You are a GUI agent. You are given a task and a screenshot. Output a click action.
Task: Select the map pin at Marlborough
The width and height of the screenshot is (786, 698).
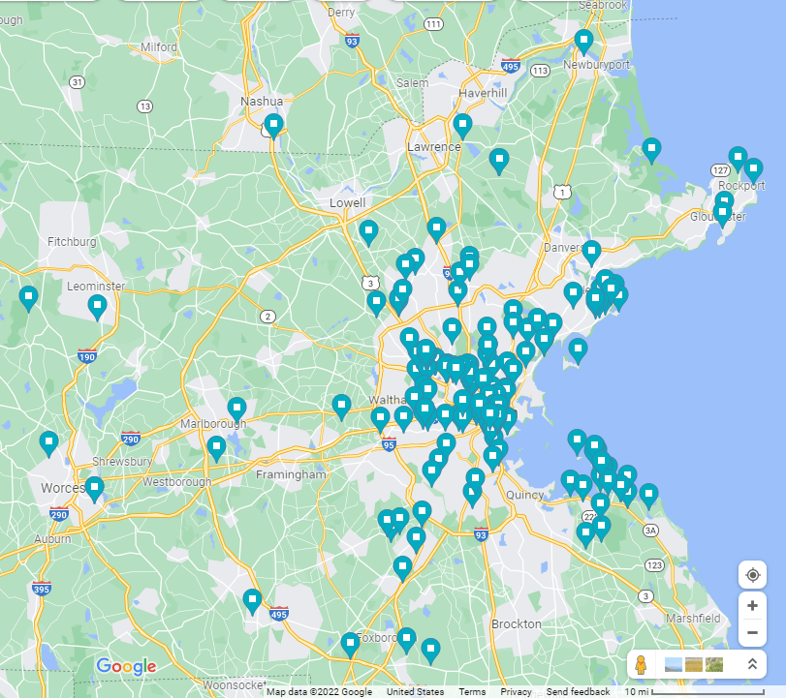[236, 409]
